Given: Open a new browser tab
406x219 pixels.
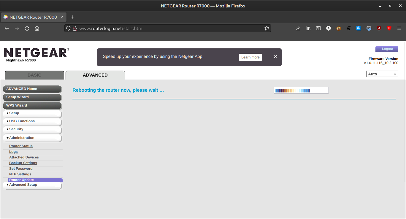Looking at the screenshot, I should pyautogui.click(x=72, y=17).
